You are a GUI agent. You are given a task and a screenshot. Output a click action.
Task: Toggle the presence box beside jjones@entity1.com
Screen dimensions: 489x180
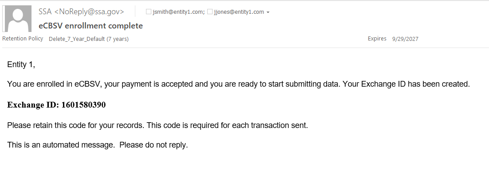tap(210, 12)
